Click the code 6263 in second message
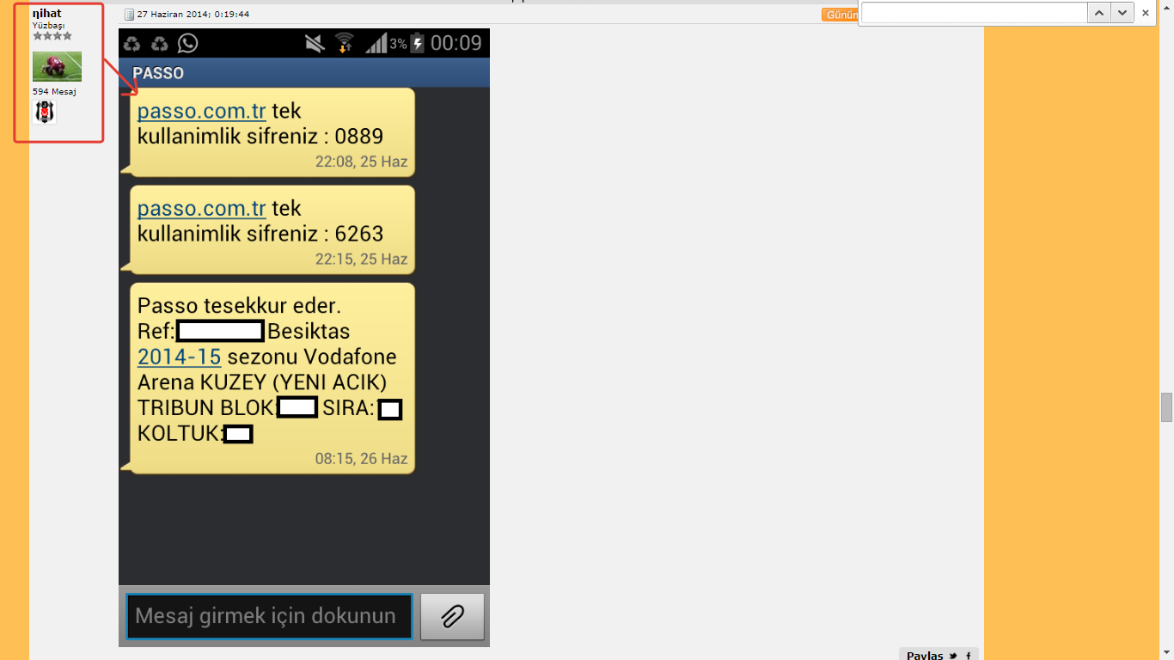This screenshot has height=660, width=1174. point(359,234)
